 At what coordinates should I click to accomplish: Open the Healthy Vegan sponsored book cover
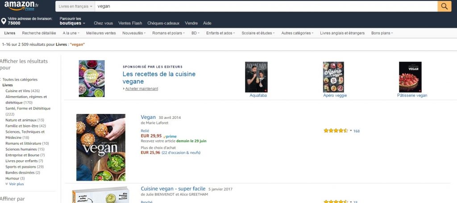pyautogui.click(x=91, y=79)
